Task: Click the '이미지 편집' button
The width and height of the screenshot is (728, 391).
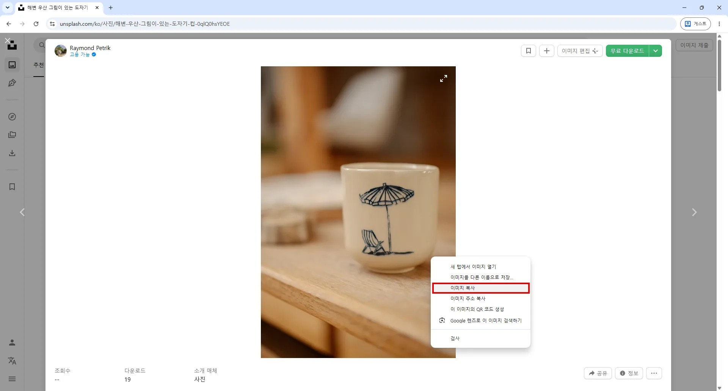Action: [x=580, y=51]
